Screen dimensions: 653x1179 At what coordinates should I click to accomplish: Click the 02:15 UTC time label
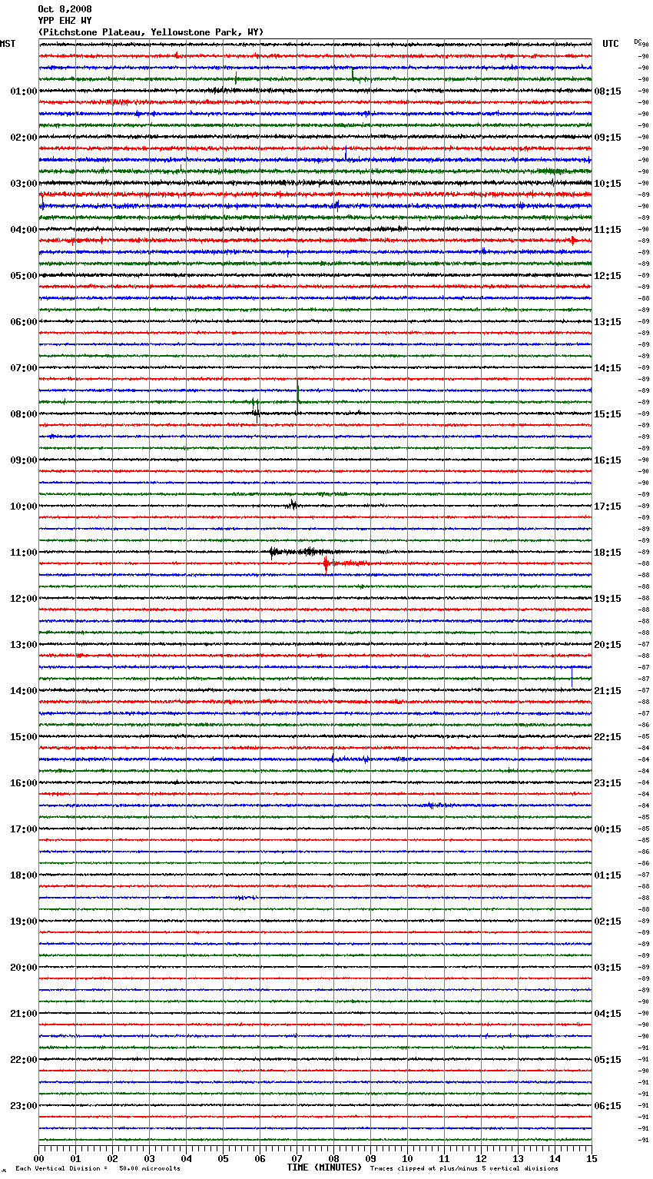click(x=608, y=922)
